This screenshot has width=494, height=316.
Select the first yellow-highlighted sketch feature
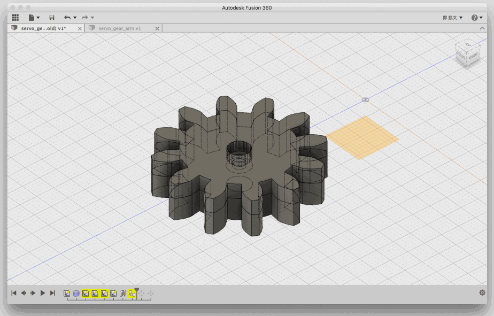click(86, 294)
